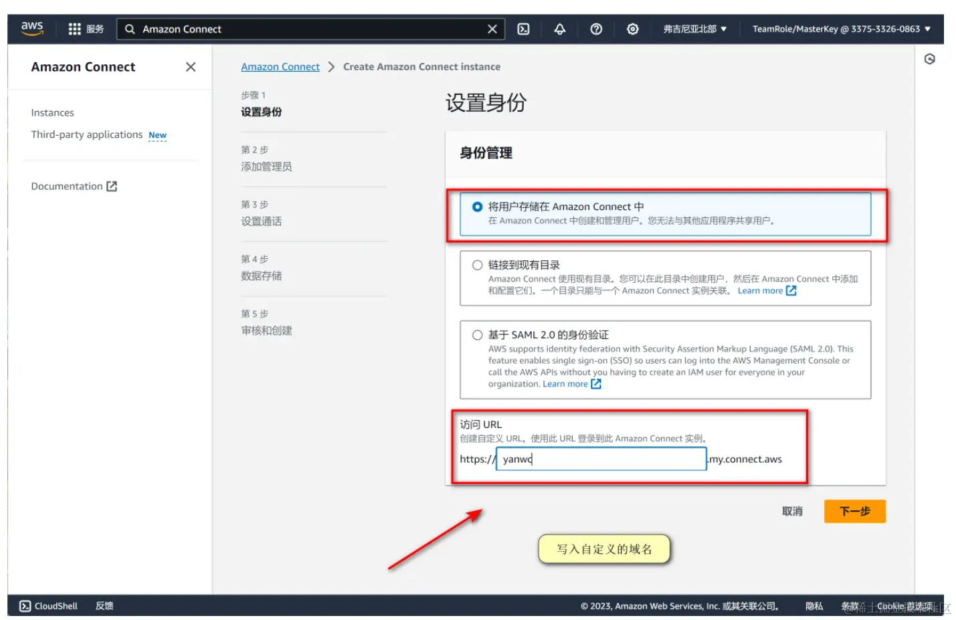Close the Amazon Connect side panel
Screen dimensions: 956x620
coord(191,67)
